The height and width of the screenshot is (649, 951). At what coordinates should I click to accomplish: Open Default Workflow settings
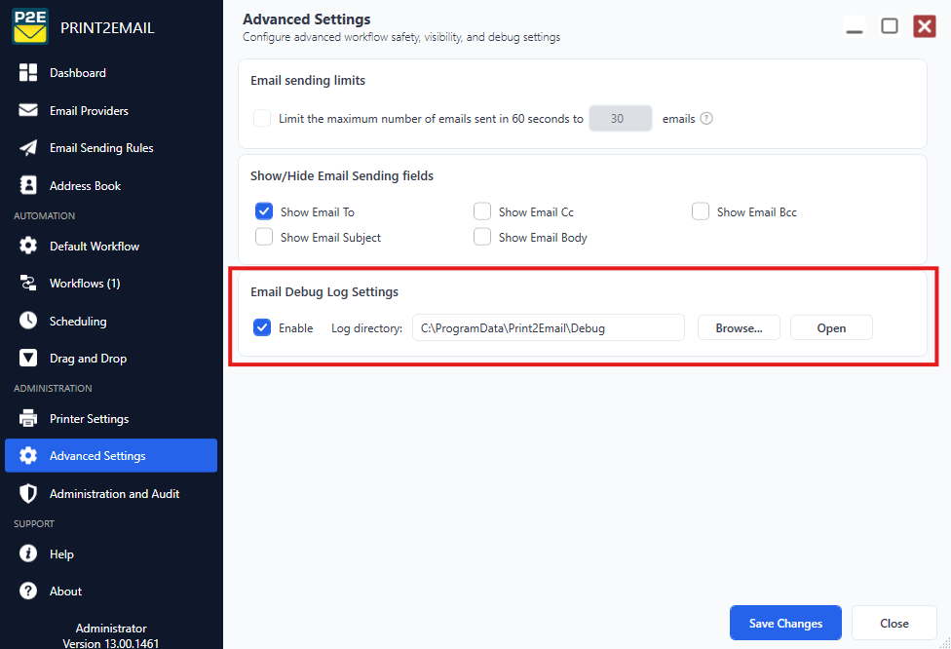[111, 246]
